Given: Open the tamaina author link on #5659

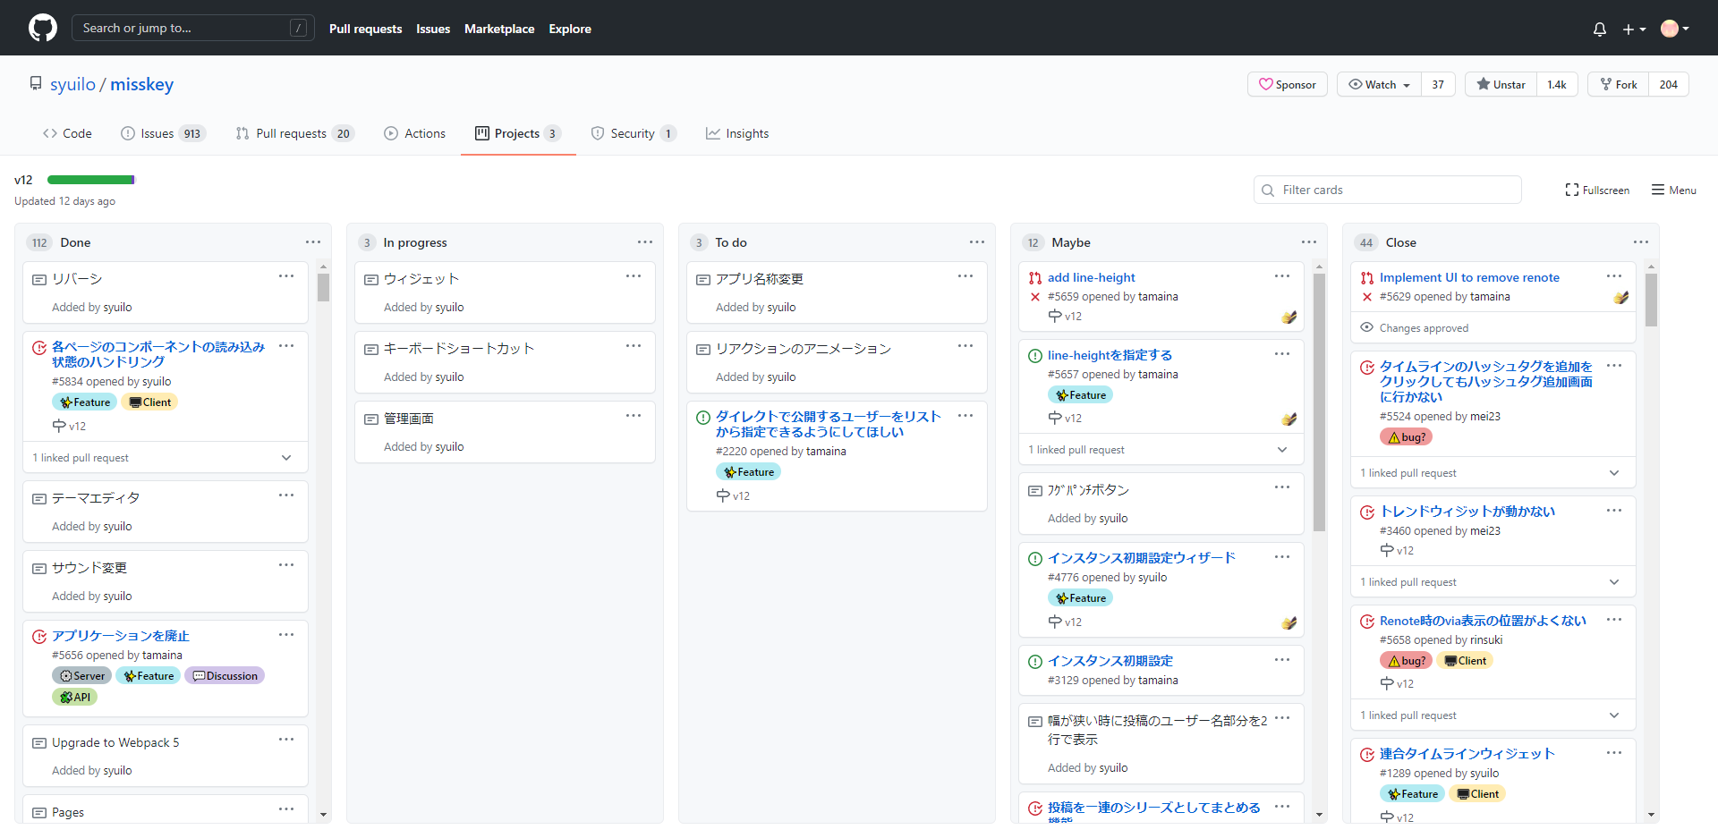Looking at the screenshot, I should click(1158, 297).
